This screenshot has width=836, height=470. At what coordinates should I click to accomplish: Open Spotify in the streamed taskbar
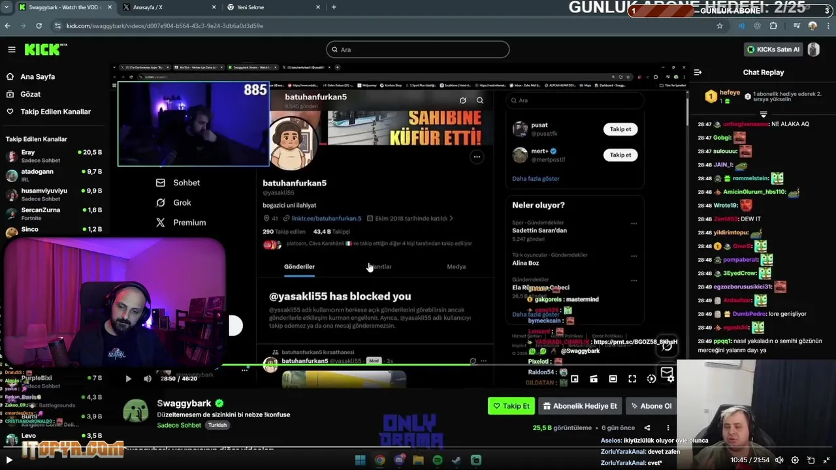click(438, 460)
